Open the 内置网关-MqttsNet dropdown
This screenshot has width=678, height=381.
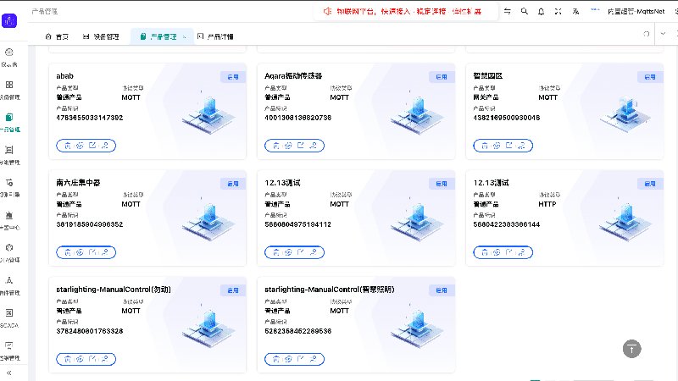(636, 11)
